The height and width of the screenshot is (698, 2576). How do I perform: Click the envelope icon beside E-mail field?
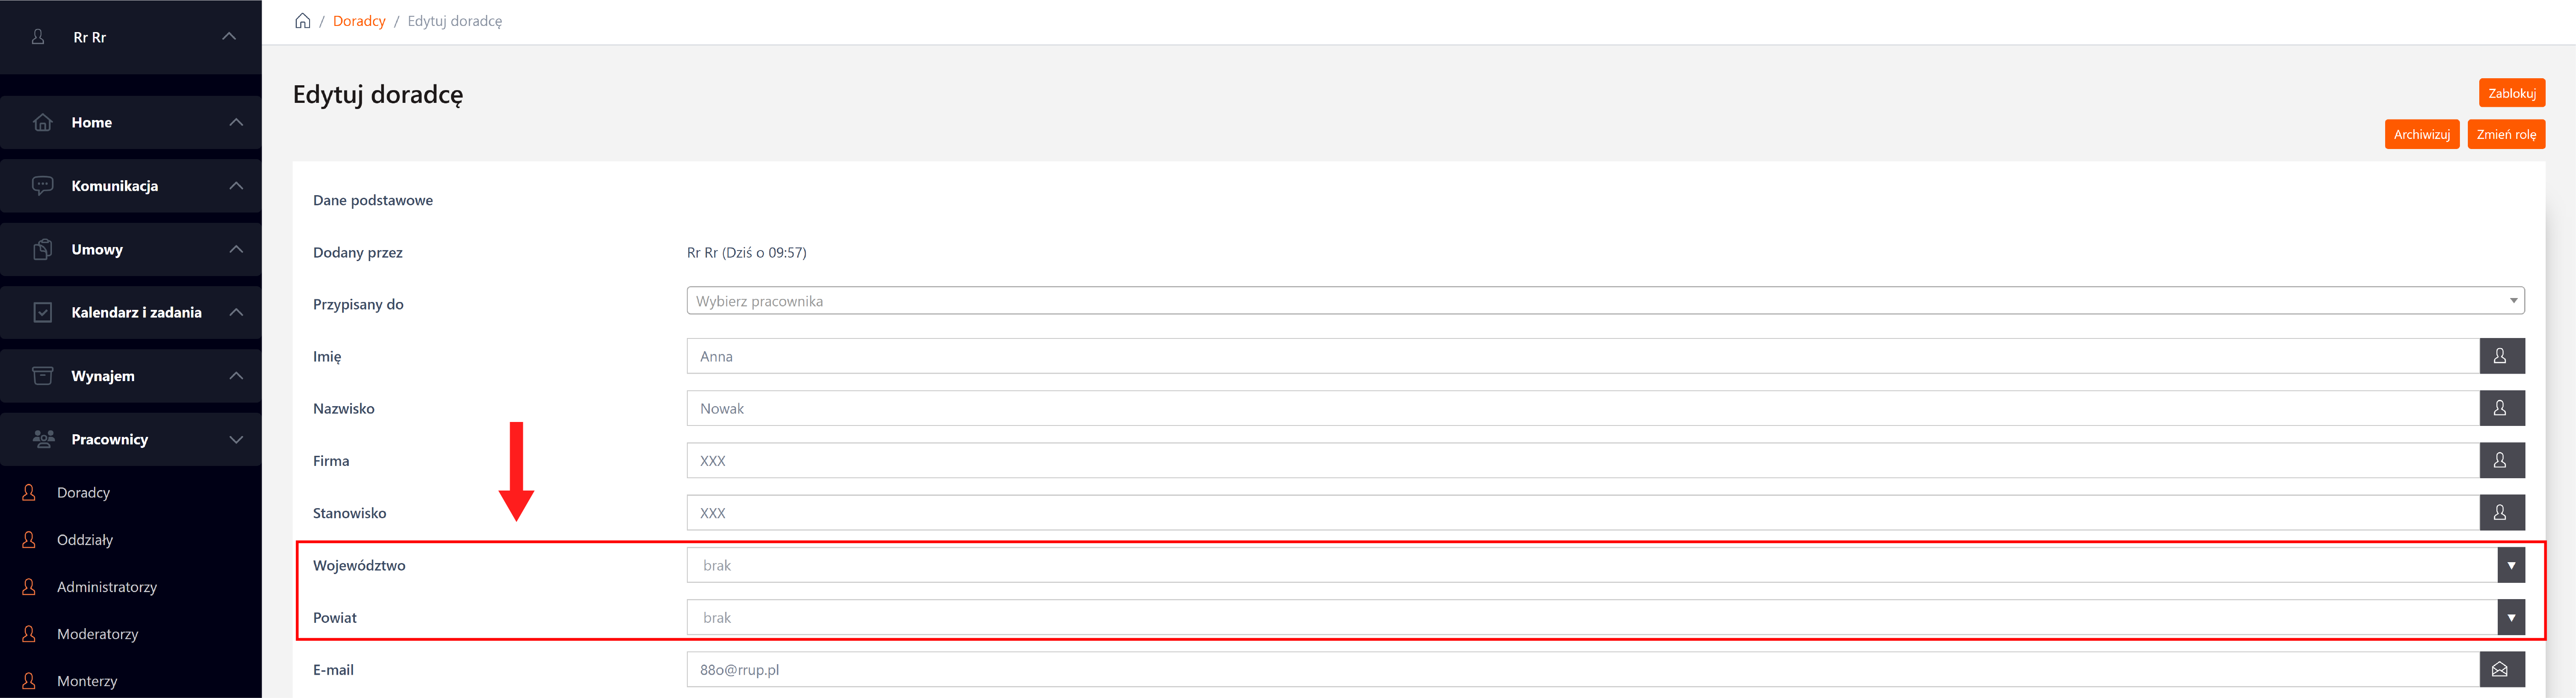[2501, 670]
